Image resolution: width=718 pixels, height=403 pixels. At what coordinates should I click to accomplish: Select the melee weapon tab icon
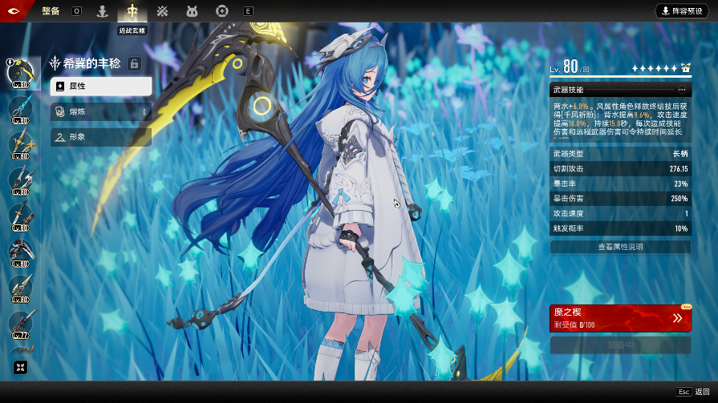(132, 11)
